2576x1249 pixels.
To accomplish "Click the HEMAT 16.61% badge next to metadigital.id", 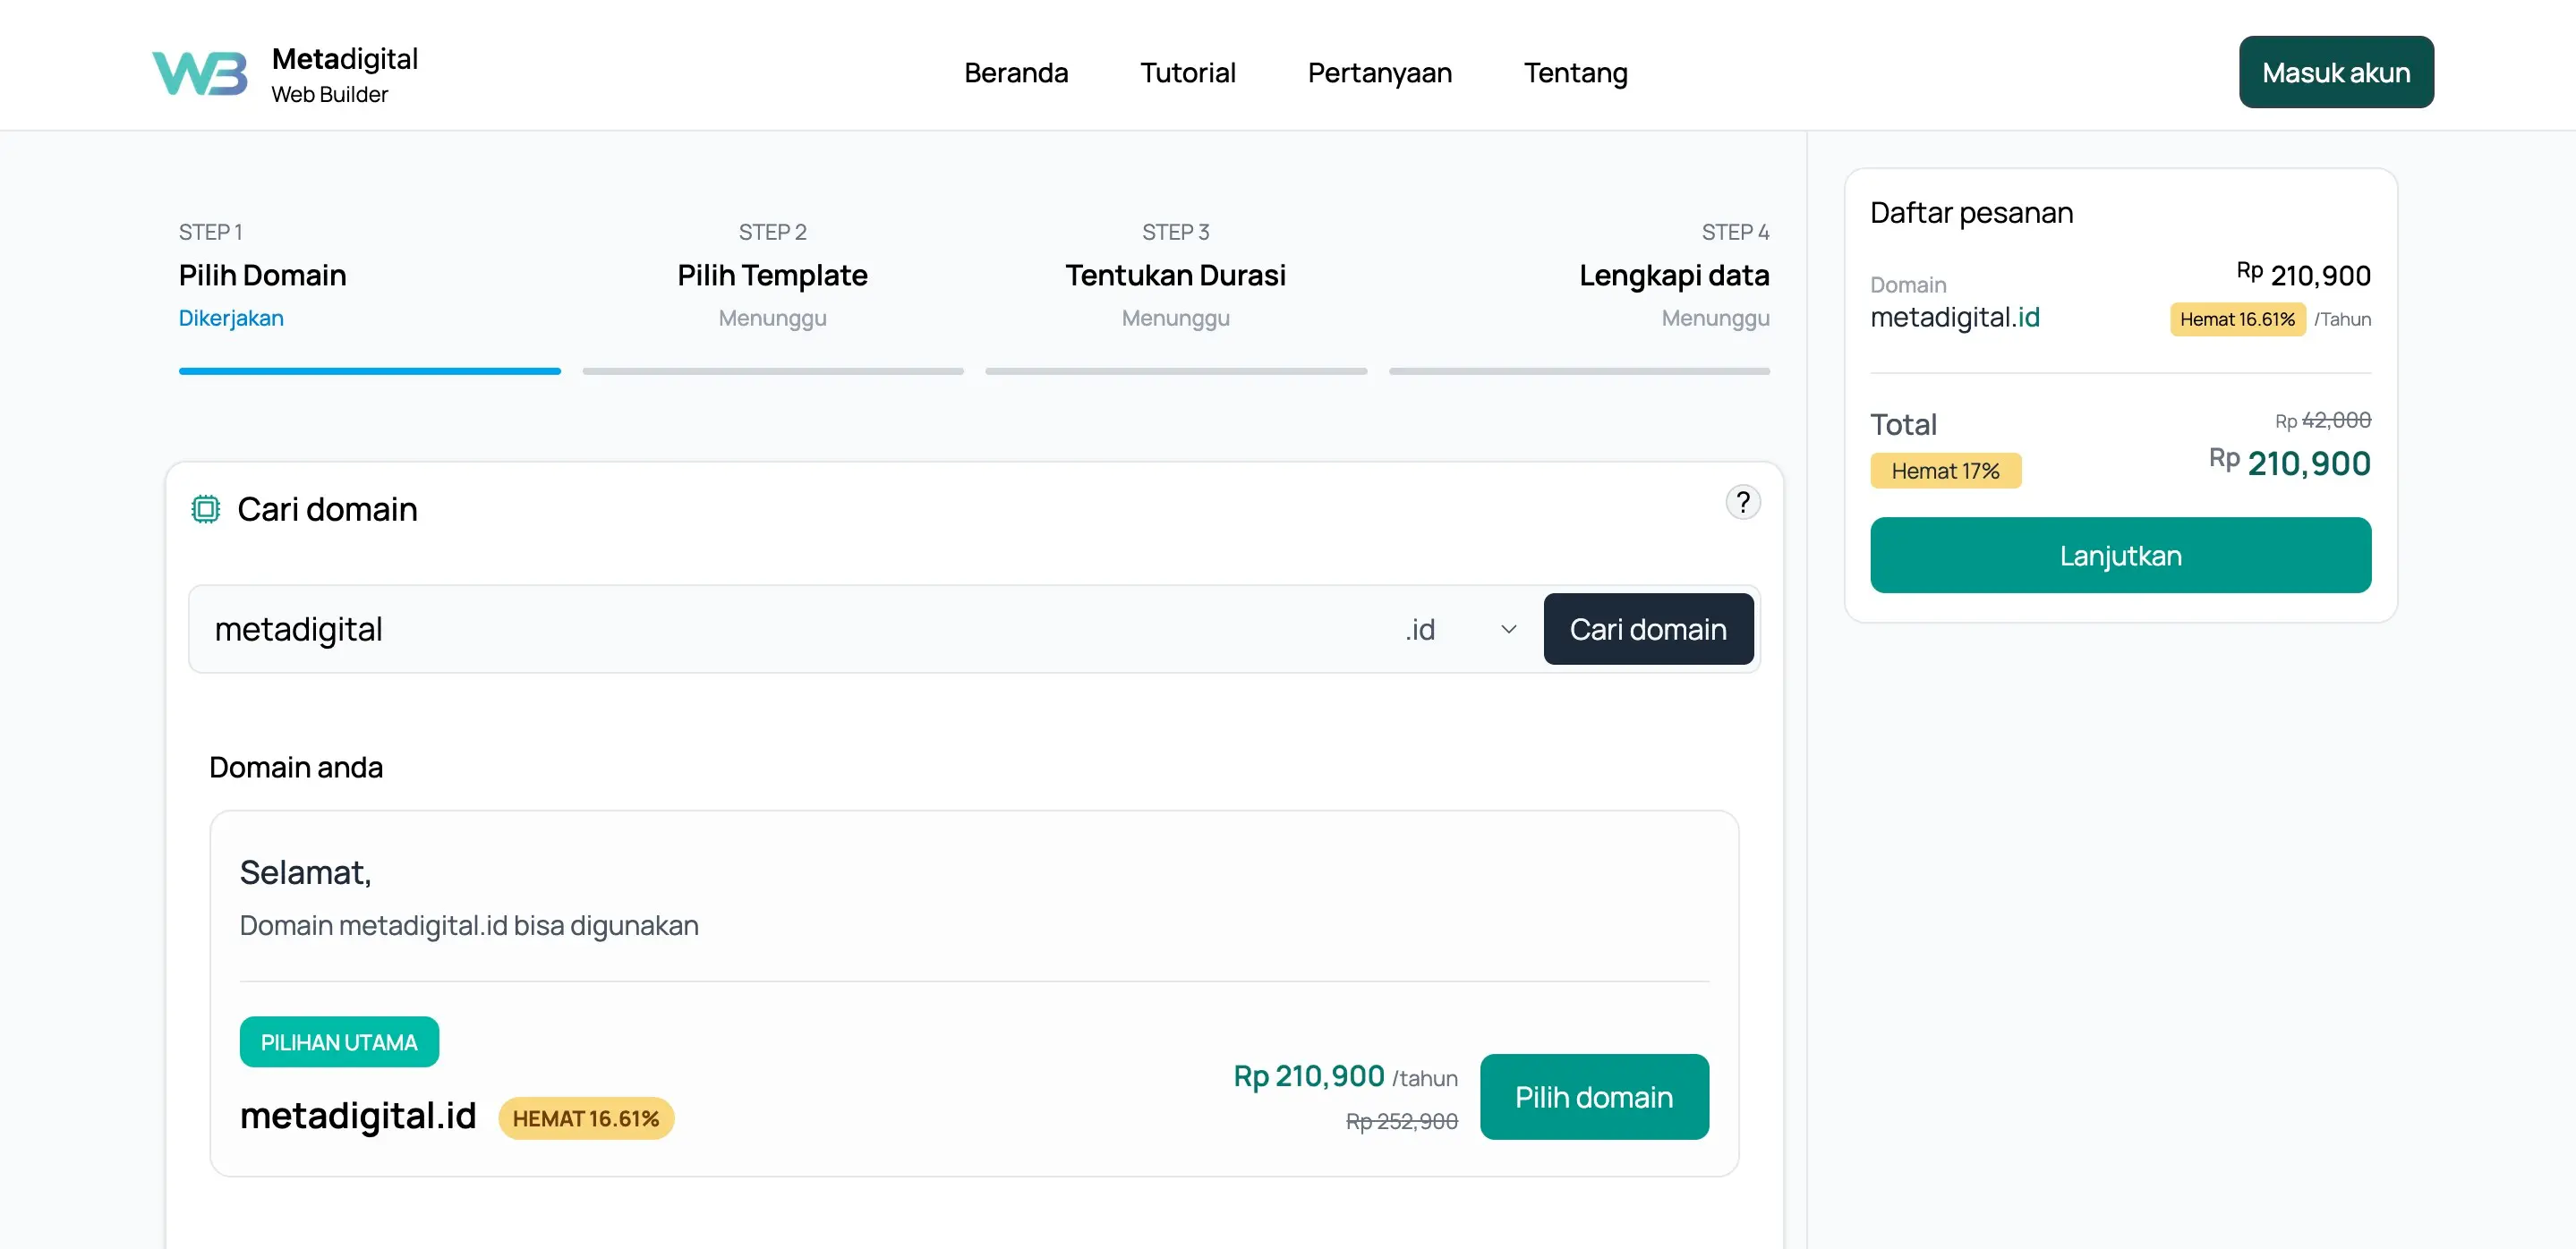I will tap(585, 1118).
